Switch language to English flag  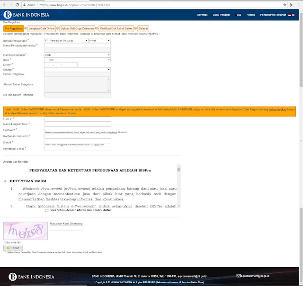(x=293, y=15)
